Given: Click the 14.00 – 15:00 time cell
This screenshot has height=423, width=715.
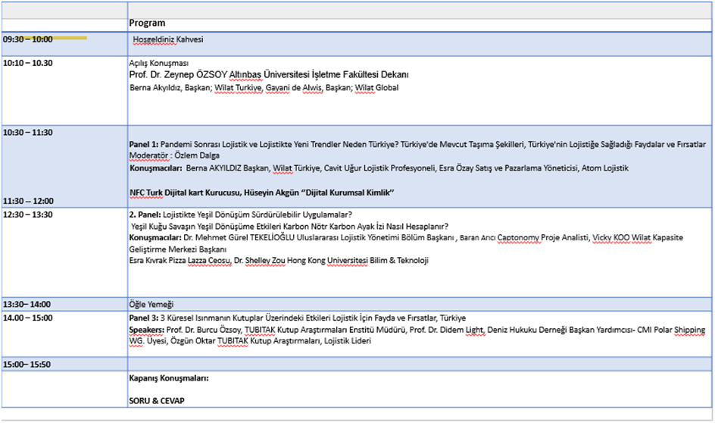Looking at the screenshot, I should coord(27,318).
